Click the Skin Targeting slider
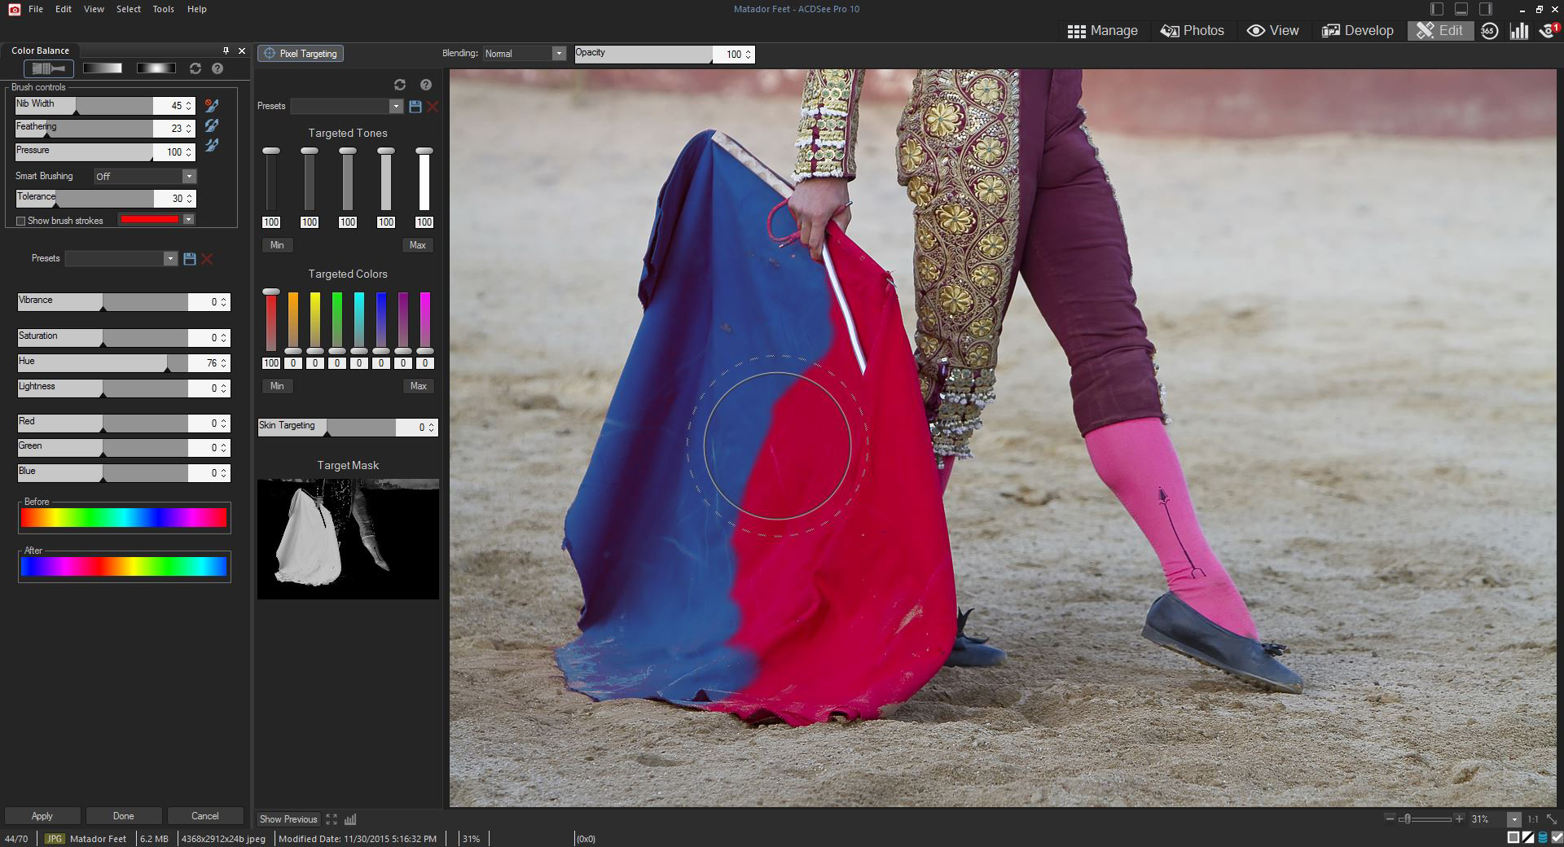1564x847 pixels. coord(327,428)
